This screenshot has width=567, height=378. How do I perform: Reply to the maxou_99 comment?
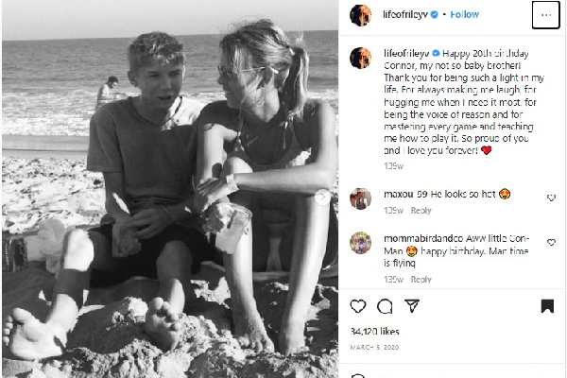[421, 211]
